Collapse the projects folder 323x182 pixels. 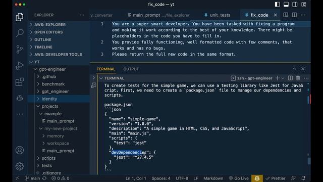(59, 106)
